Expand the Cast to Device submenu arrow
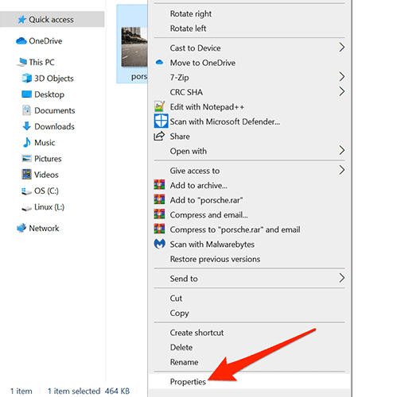Image resolution: width=397 pixels, height=397 pixels. click(341, 48)
